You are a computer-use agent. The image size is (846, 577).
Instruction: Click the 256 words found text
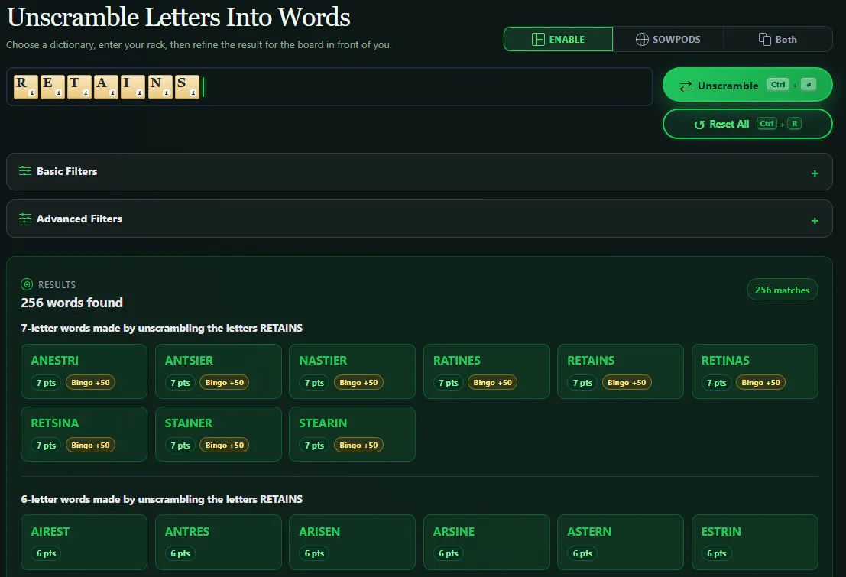pyautogui.click(x=72, y=303)
